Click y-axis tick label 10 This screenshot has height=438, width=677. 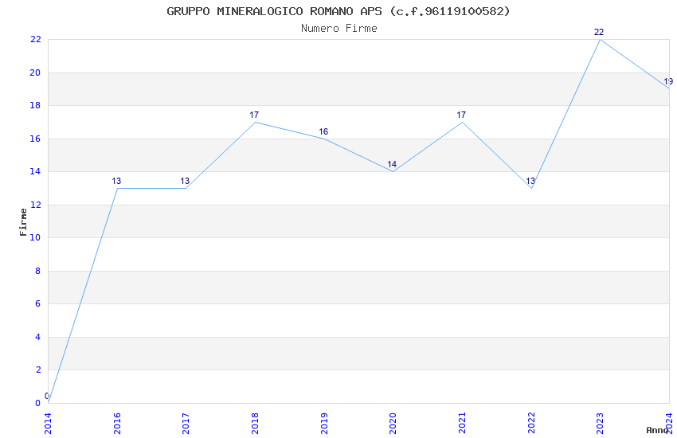pos(35,237)
